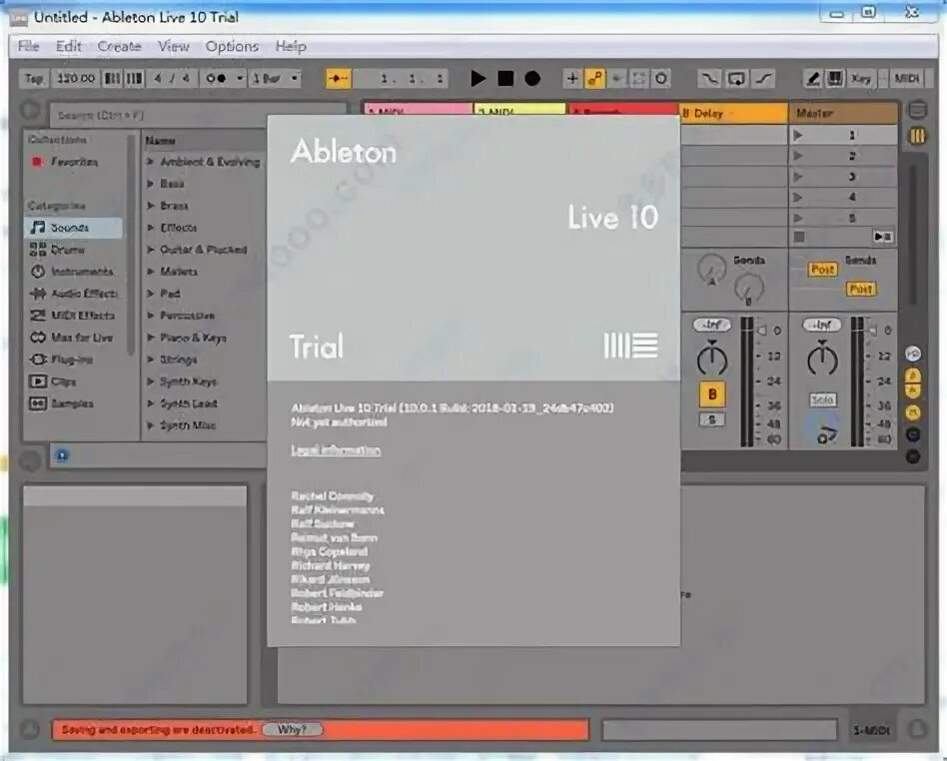Open the View menu

pos(174,47)
